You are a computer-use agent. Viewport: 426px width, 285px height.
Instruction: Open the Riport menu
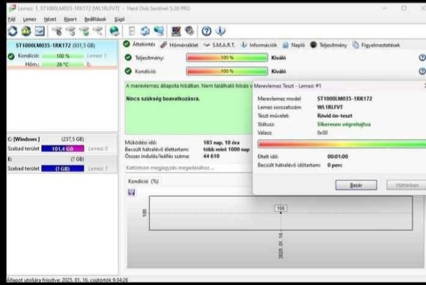pyautogui.click(x=70, y=20)
